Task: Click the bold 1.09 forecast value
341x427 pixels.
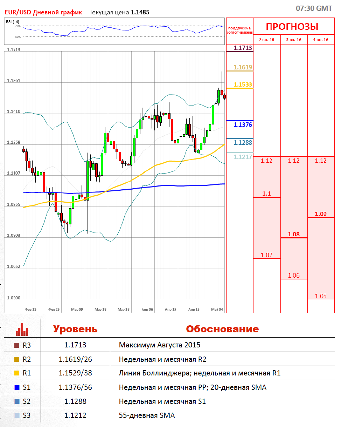Action: pyautogui.click(x=321, y=214)
